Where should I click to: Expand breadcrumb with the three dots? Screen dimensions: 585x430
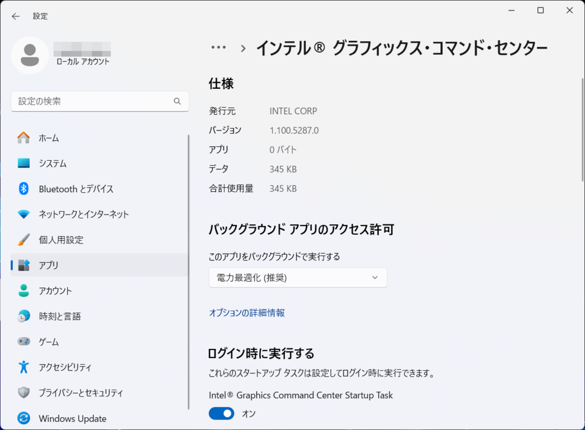point(219,47)
